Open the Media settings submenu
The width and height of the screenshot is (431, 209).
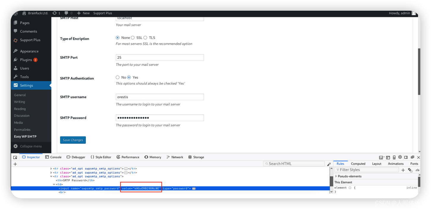tap(18, 123)
